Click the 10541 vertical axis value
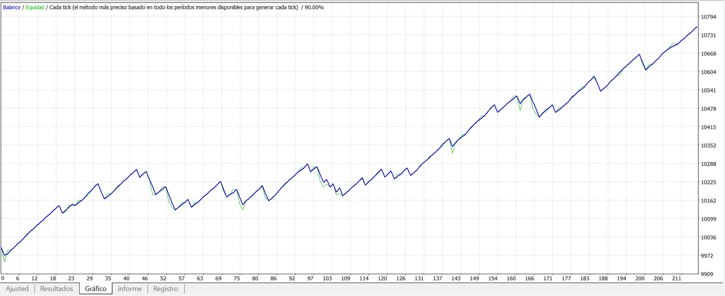 coord(709,91)
